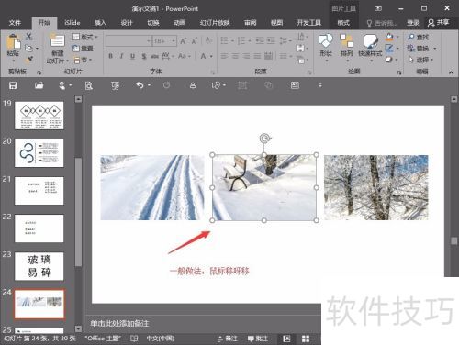Open the font name combo box

click(x=129, y=41)
